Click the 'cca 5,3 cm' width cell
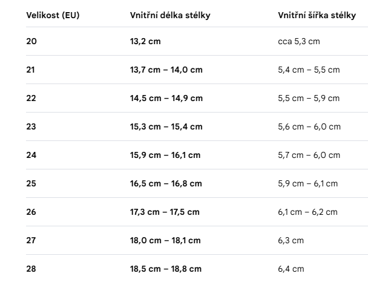368x282 pixels. 299,41
